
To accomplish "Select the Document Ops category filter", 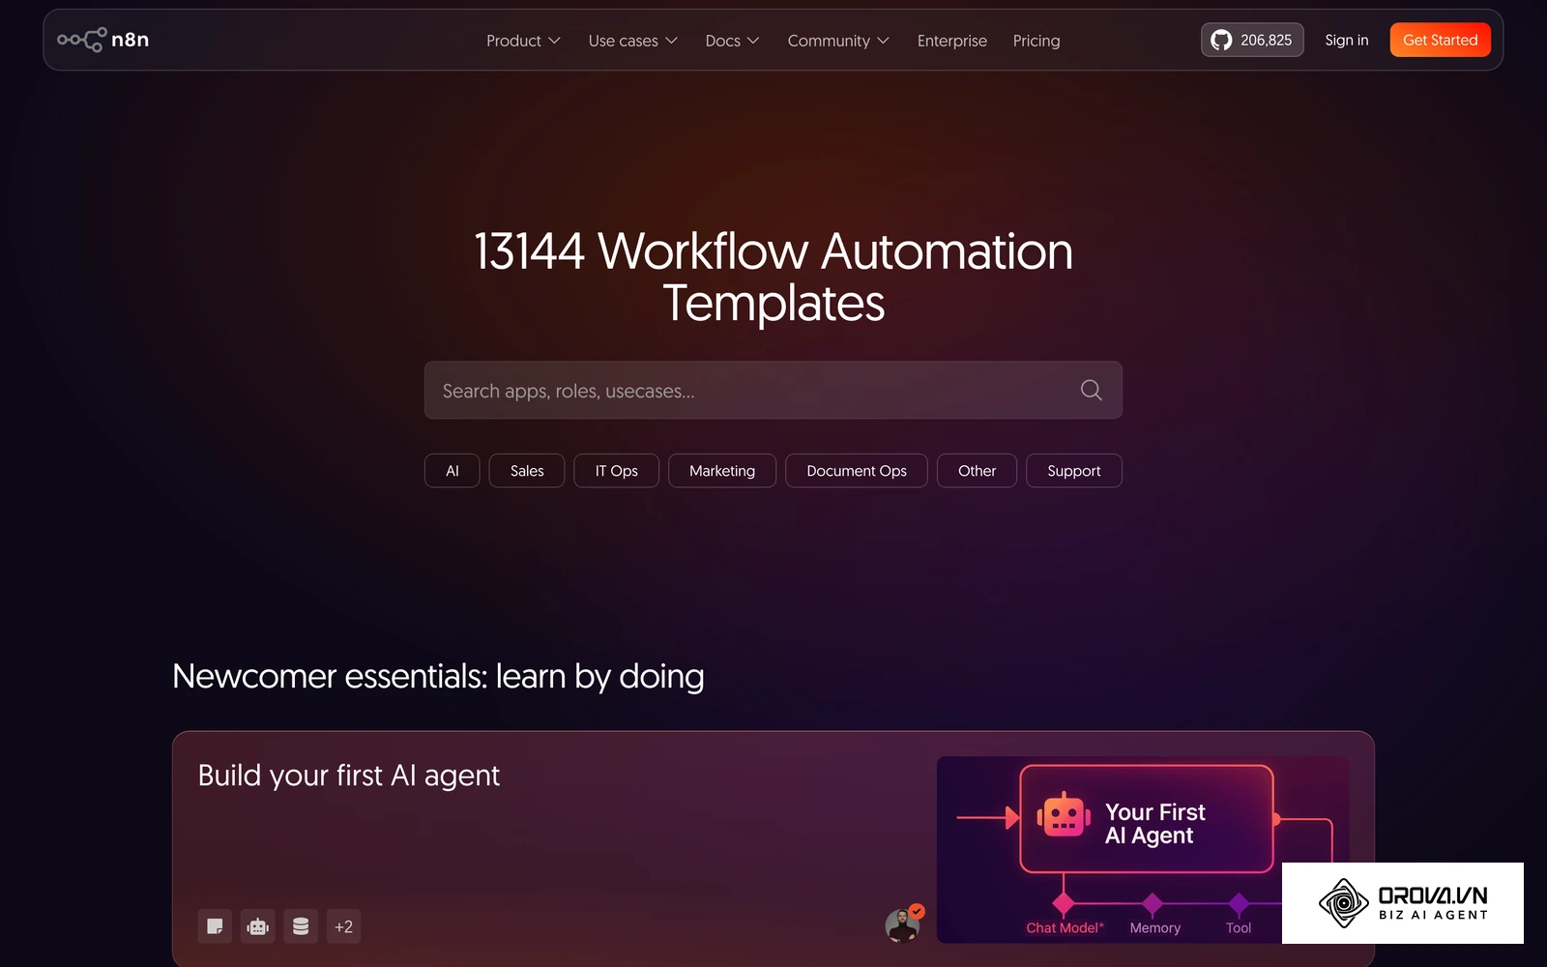I will coord(857,471).
